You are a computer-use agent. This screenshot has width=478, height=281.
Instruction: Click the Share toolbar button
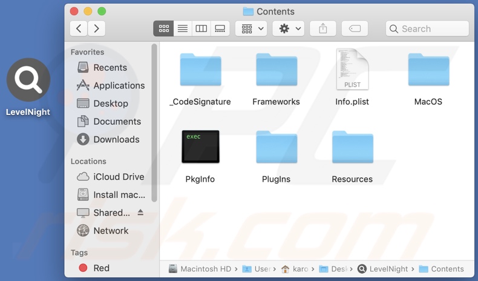(x=323, y=28)
